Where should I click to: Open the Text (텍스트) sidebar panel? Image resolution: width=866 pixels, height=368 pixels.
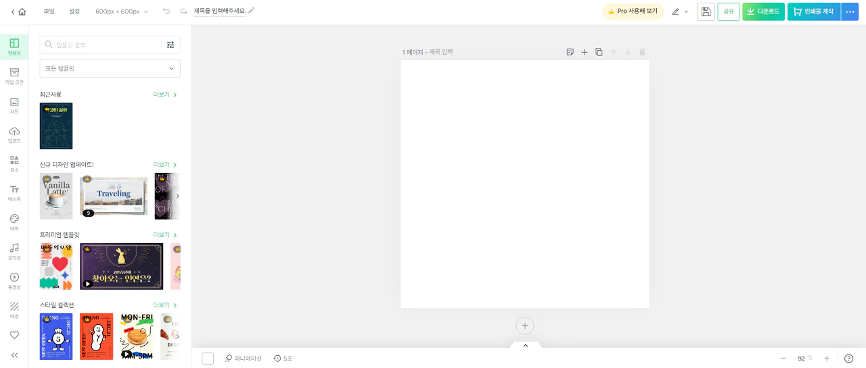pos(14,193)
